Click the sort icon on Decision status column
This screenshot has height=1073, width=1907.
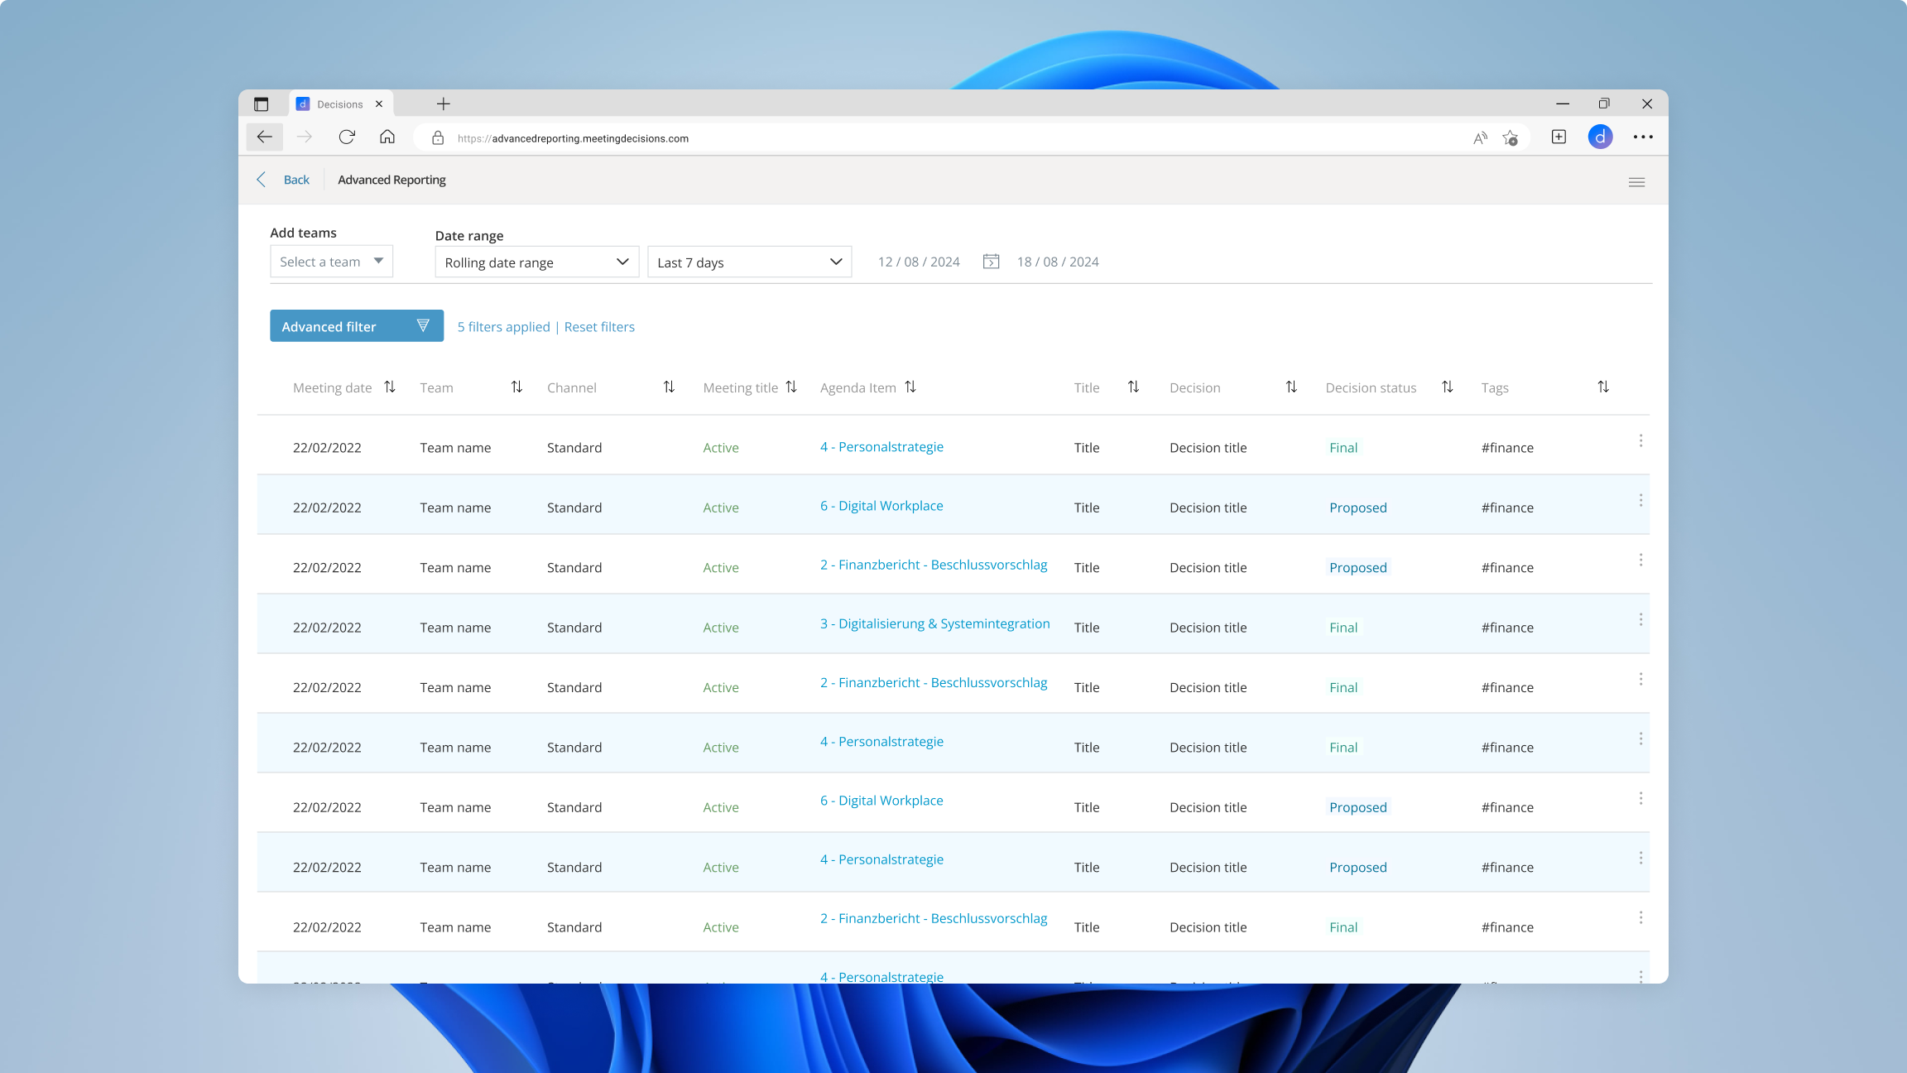tap(1447, 387)
